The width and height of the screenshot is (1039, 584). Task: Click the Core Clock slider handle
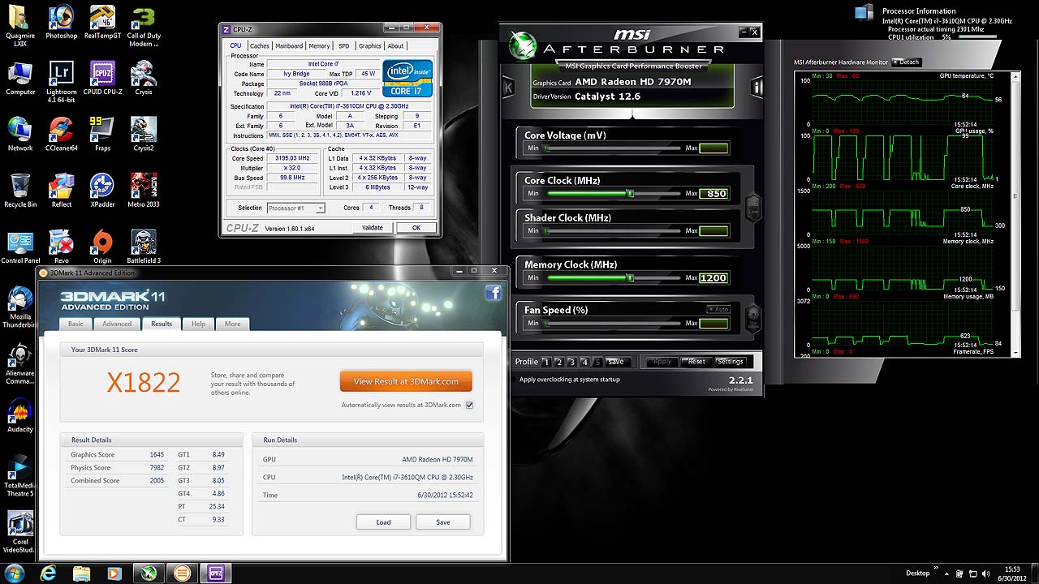click(x=630, y=193)
